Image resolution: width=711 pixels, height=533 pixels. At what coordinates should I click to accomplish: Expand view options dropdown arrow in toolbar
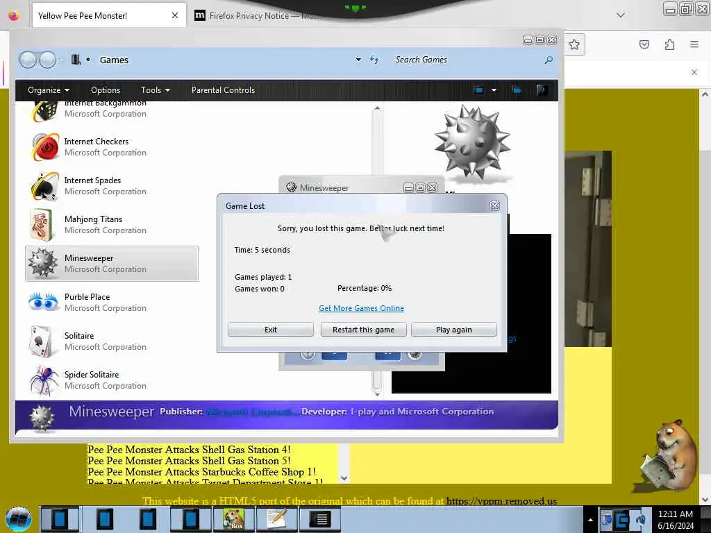(x=494, y=90)
